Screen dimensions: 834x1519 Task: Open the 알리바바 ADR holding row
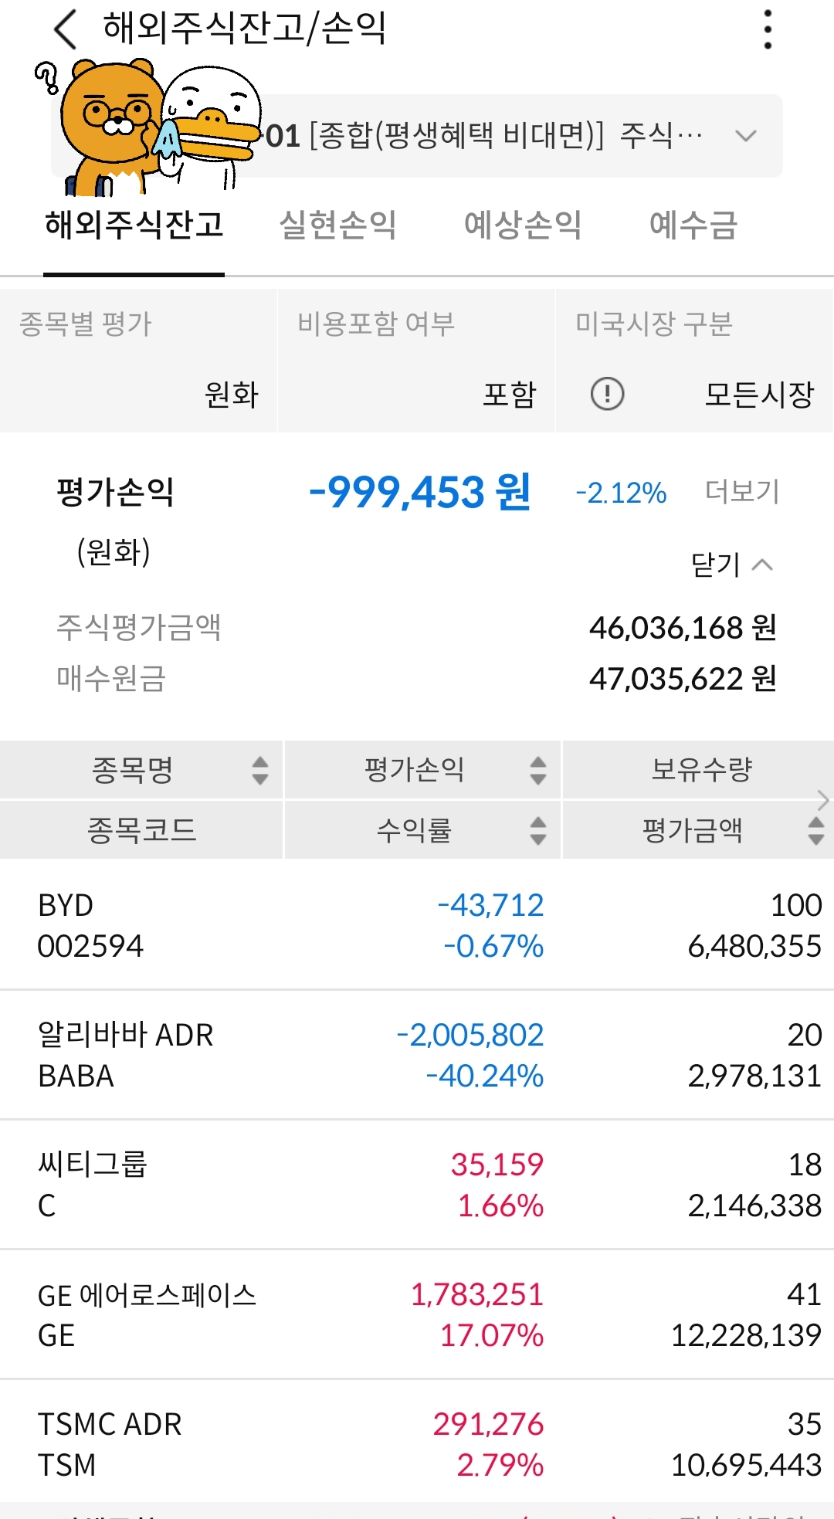(x=417, y=1054)
